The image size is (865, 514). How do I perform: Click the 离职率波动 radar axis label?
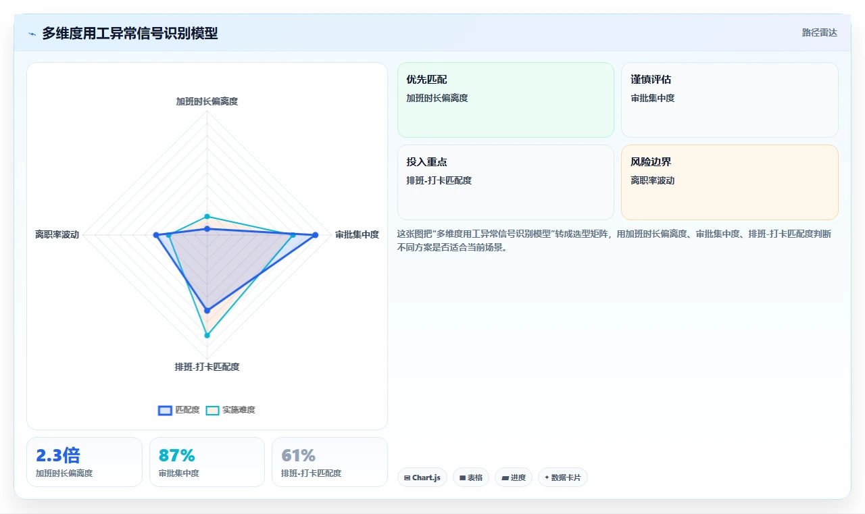coord(57,235)
